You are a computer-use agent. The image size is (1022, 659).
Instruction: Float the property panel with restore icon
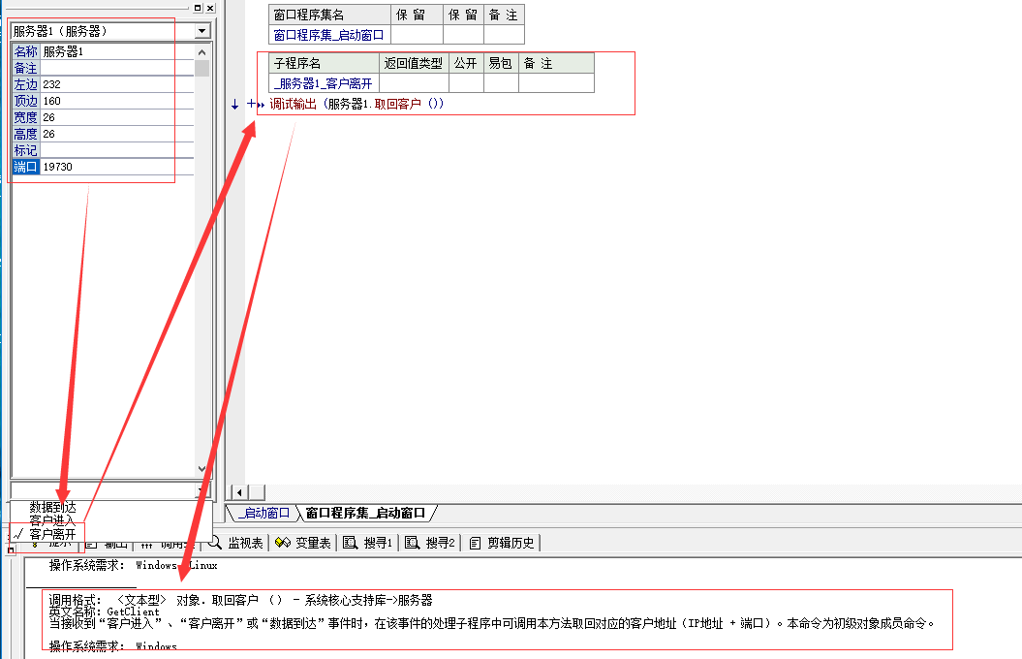pos(199,8)
